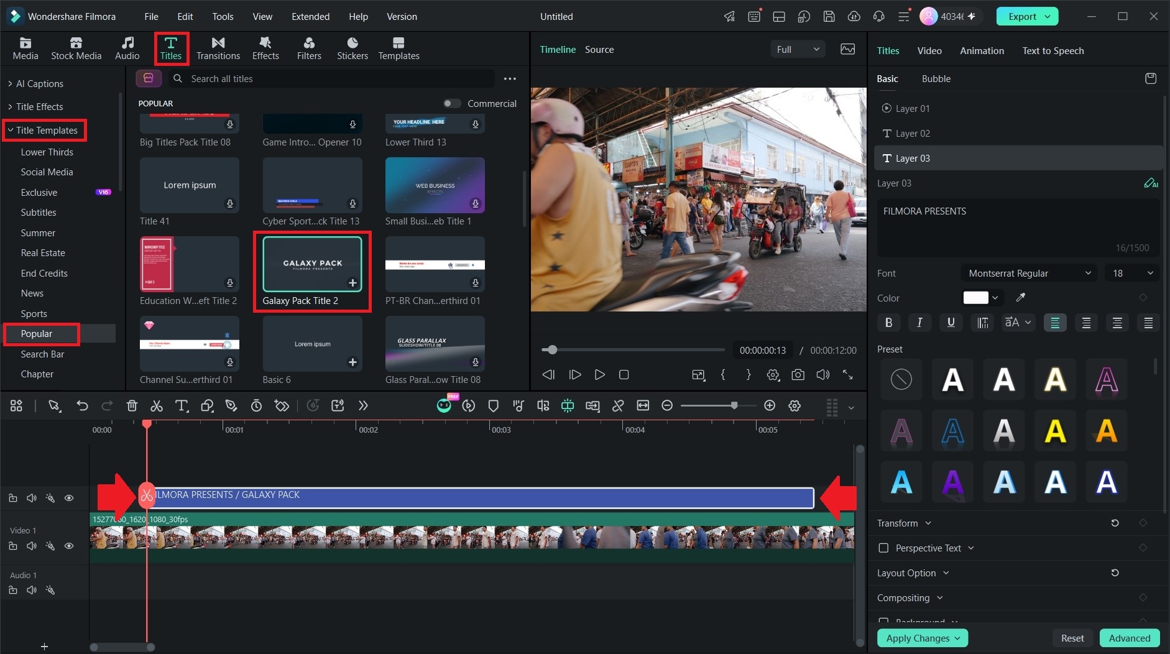Screen dimensions: 1170x654
Task: Zoom in the timeline with plus icon
Action: coord(770,406)
